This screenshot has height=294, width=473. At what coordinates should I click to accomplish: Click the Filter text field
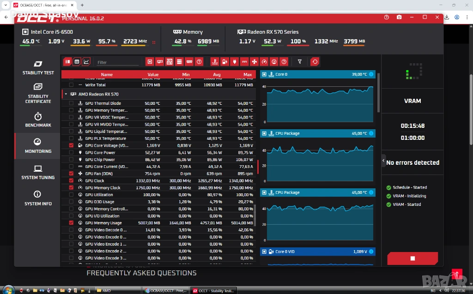(117, 62)
